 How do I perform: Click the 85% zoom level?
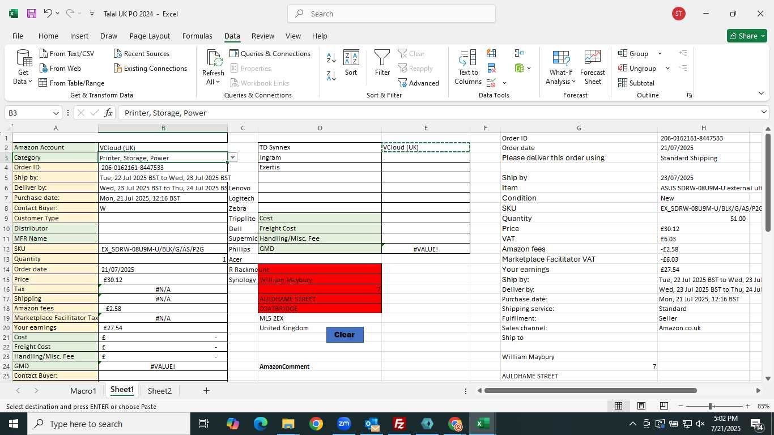tap(763, 406)
